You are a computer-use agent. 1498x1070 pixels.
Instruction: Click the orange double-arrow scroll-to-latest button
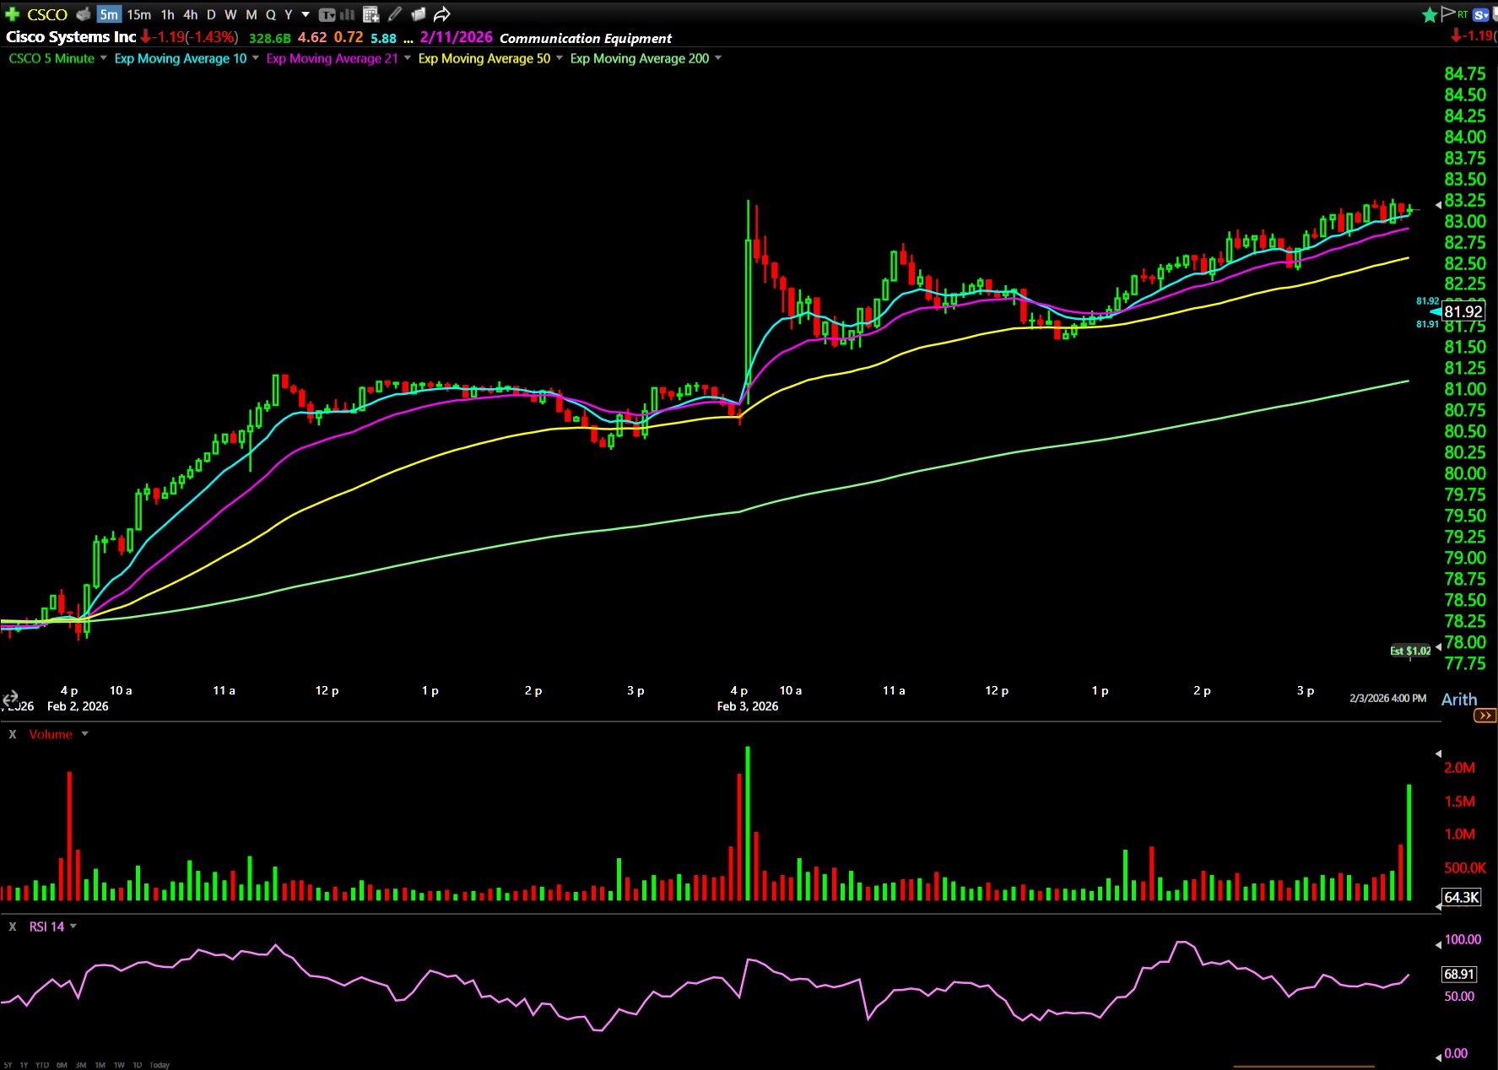coord(1484,716)
